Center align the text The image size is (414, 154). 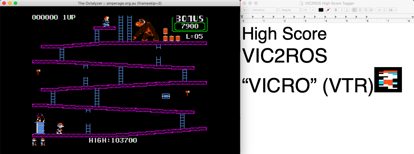360,10
